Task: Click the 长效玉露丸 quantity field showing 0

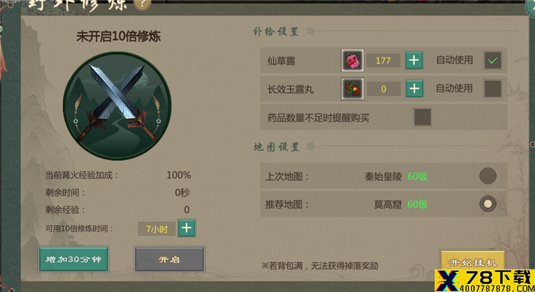Action: [x=383, y=89]
